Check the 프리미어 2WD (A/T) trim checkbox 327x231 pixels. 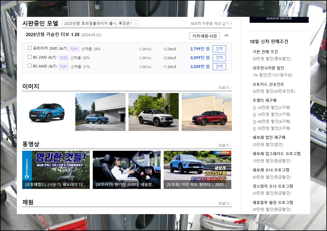point(30,48)
